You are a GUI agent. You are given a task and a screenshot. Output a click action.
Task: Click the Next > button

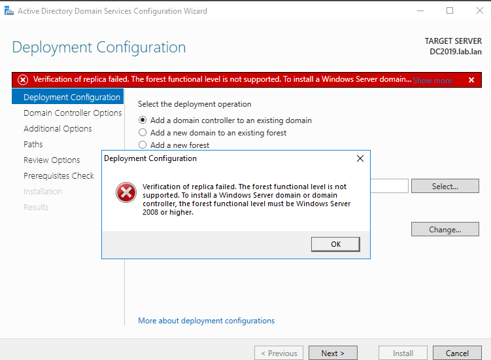tap(333, 353)
